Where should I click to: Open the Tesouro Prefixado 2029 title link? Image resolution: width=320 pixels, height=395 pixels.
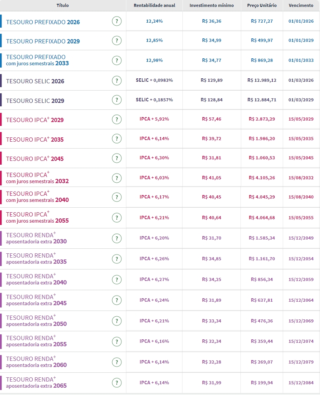point(43,41)
